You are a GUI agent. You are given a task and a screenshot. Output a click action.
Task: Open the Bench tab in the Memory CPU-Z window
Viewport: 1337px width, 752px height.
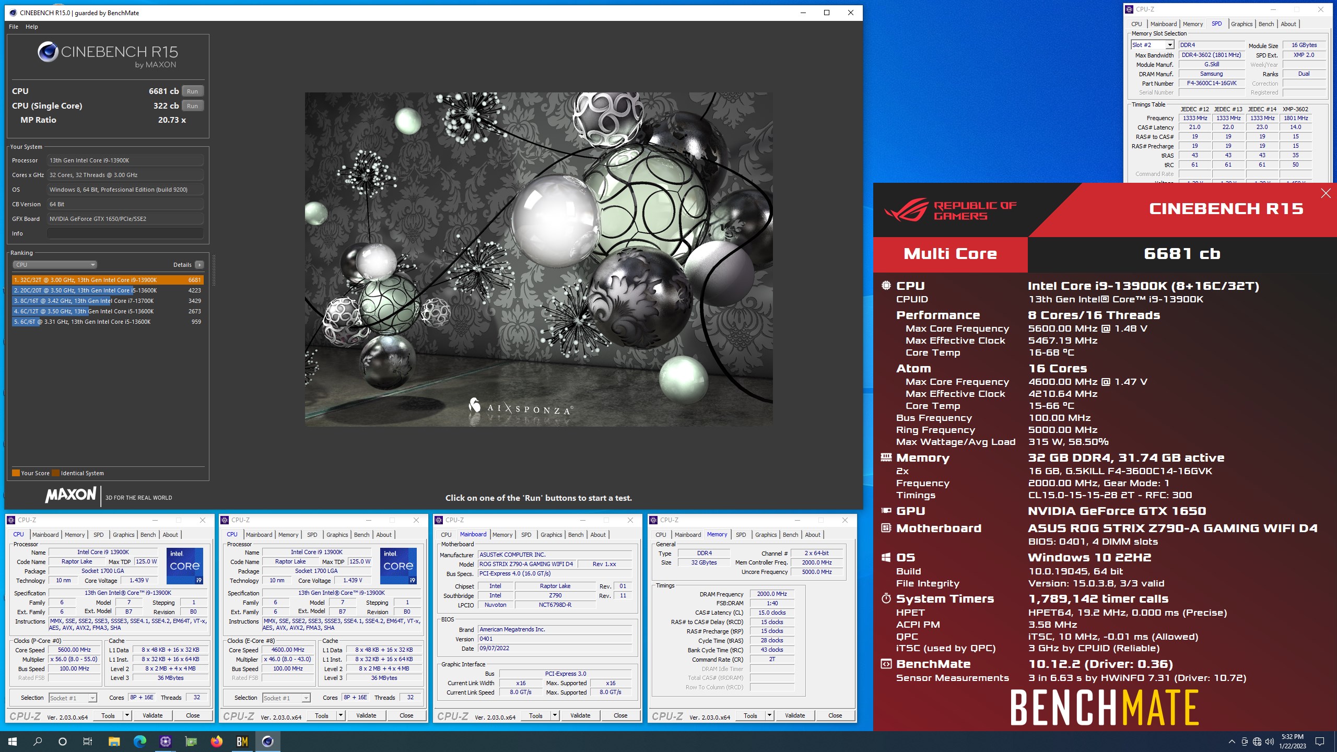790,535
